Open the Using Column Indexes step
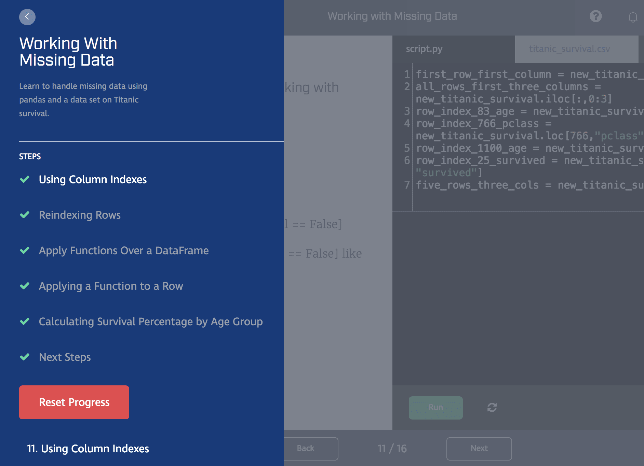 point(93,179)
